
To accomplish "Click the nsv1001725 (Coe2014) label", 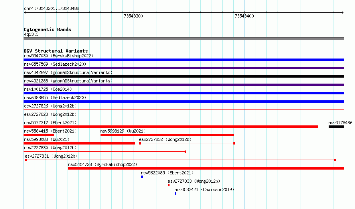I will click(48, 89).
